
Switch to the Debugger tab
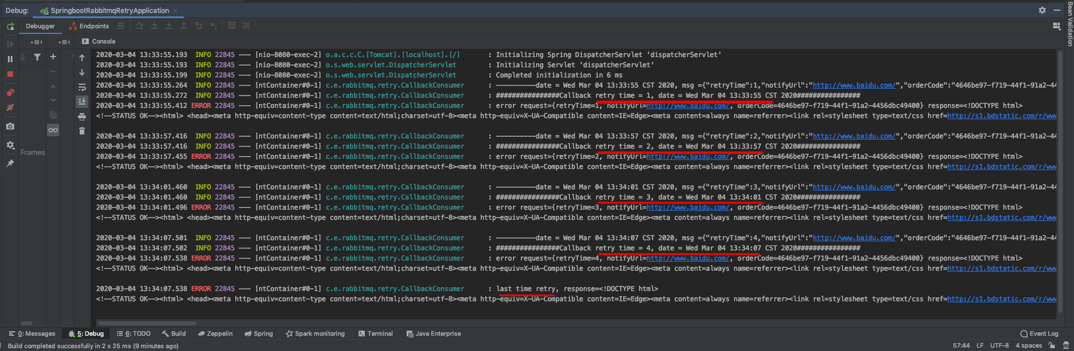[41, 26]
